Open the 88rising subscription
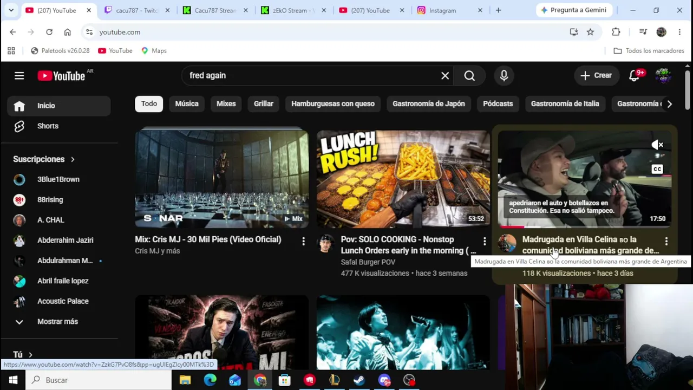Viewport: 693px width, 390px height. (x=60, y=200)
